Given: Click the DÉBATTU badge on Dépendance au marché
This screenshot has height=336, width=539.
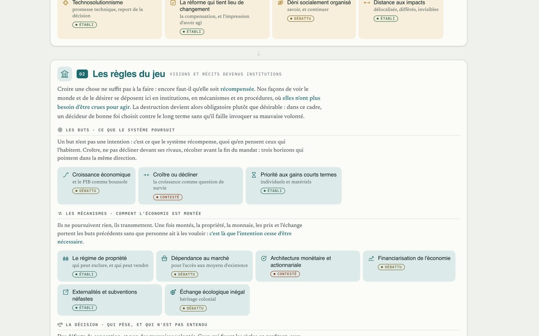Looking at the screenshot, I should coord(185,274).
